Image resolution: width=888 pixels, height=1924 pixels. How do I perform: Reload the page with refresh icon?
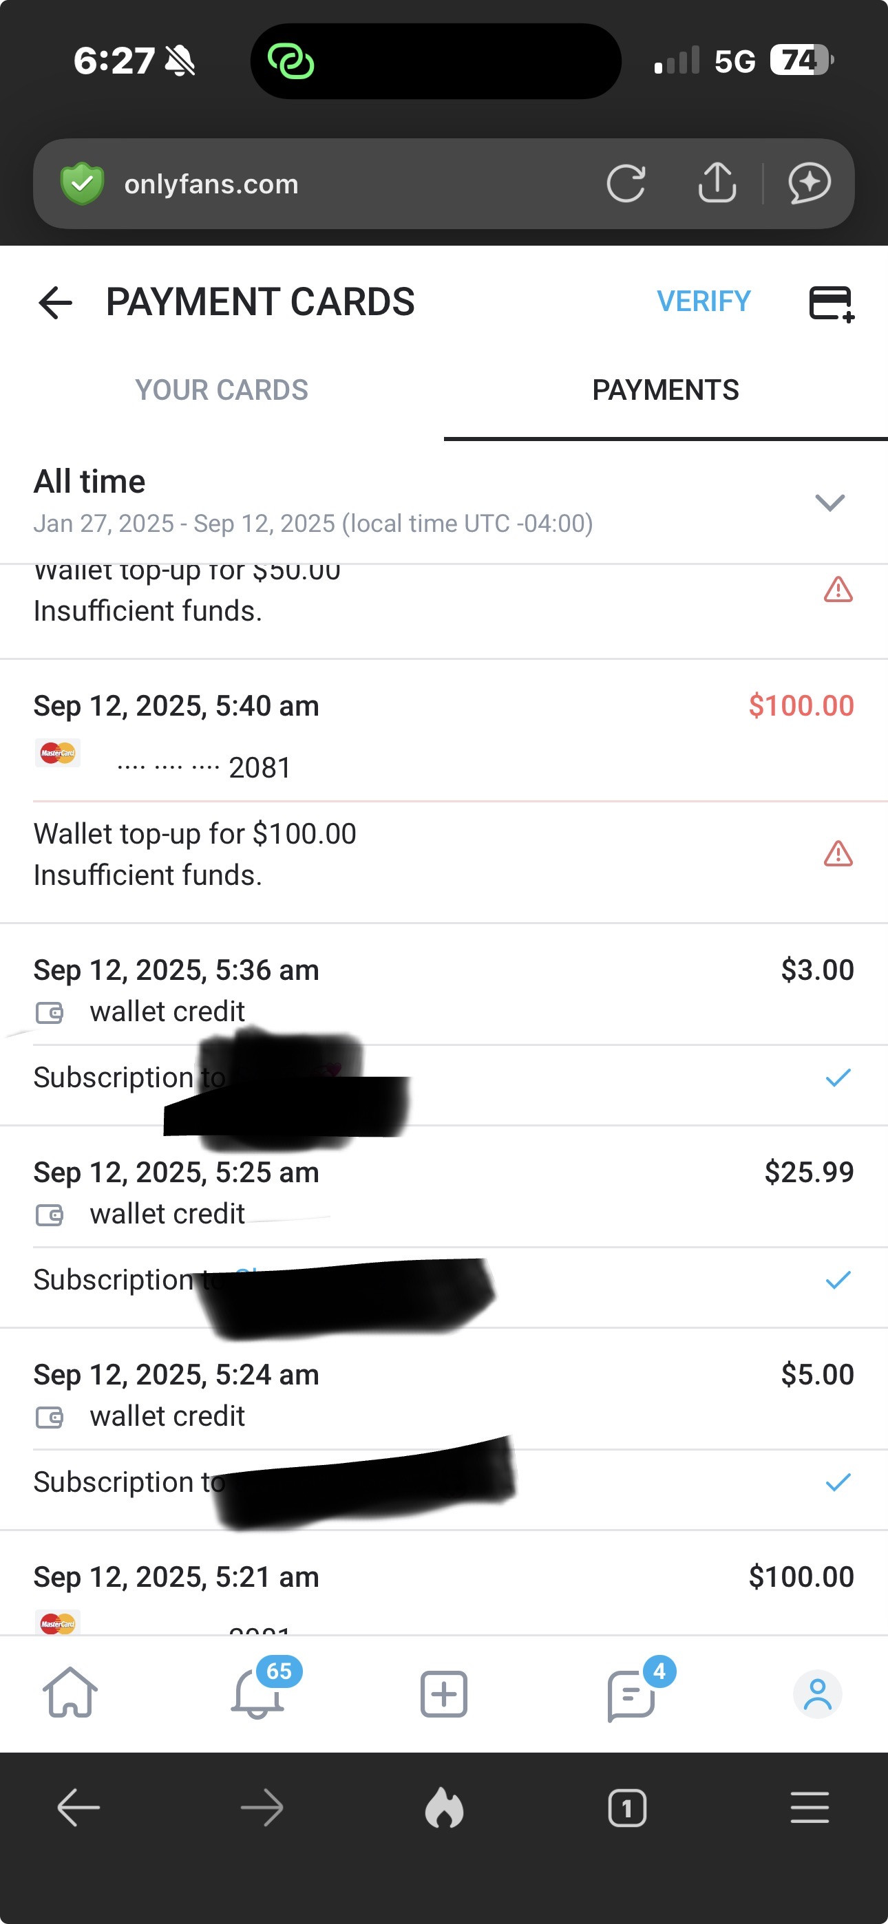coord(626,184)
